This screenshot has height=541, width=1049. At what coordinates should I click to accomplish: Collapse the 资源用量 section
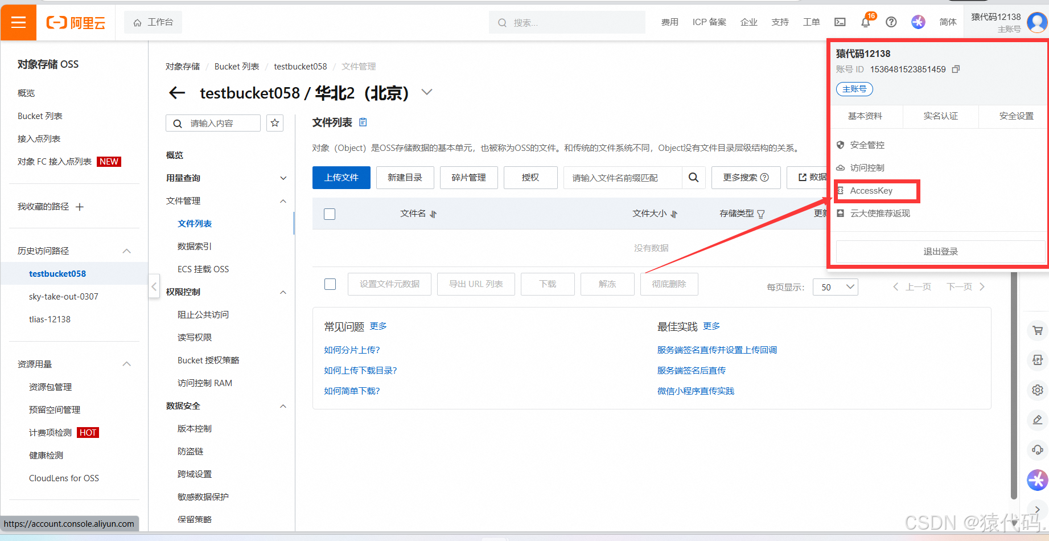127,364
